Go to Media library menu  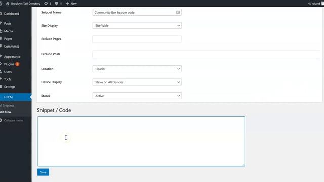(8, 31)
